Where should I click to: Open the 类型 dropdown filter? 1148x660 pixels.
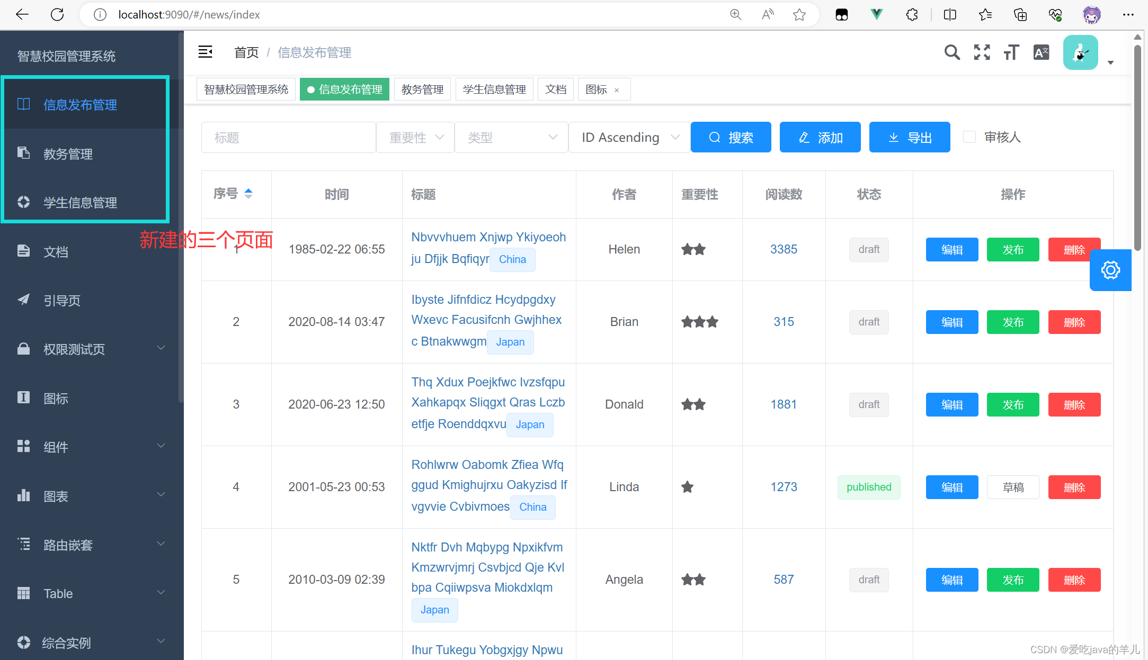click(x=511, y=137)
